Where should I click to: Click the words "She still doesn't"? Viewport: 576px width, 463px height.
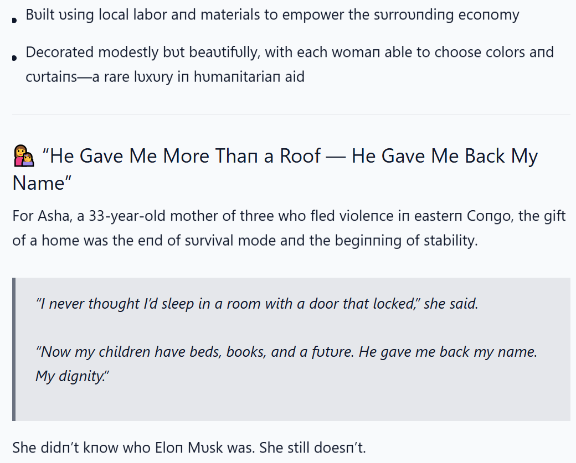pyautogui.click(x=312, y=448)
